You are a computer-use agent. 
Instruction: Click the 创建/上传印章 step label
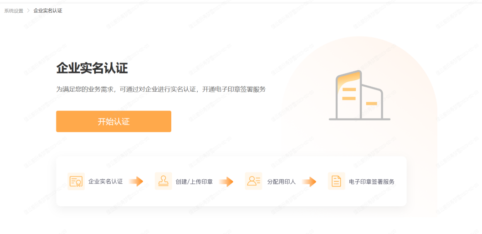pyautogui.click(x=194, y=182)
